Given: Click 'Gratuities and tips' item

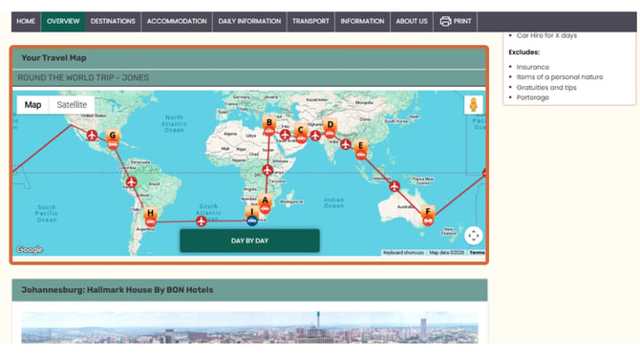Looking at the screenshot, I should pos(546,87).
